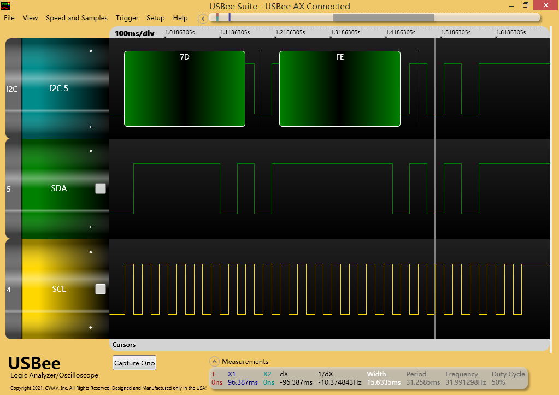Viewport: 559px width, 395px height.
Task: Click the I2C bus tag on the left strip
Action: tap(12, 89)
